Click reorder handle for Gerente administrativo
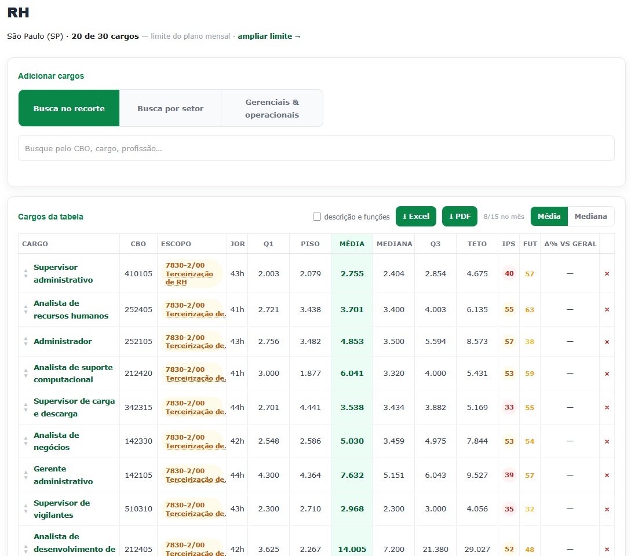Viewport: 631px width, 556px height. [25, 475]
